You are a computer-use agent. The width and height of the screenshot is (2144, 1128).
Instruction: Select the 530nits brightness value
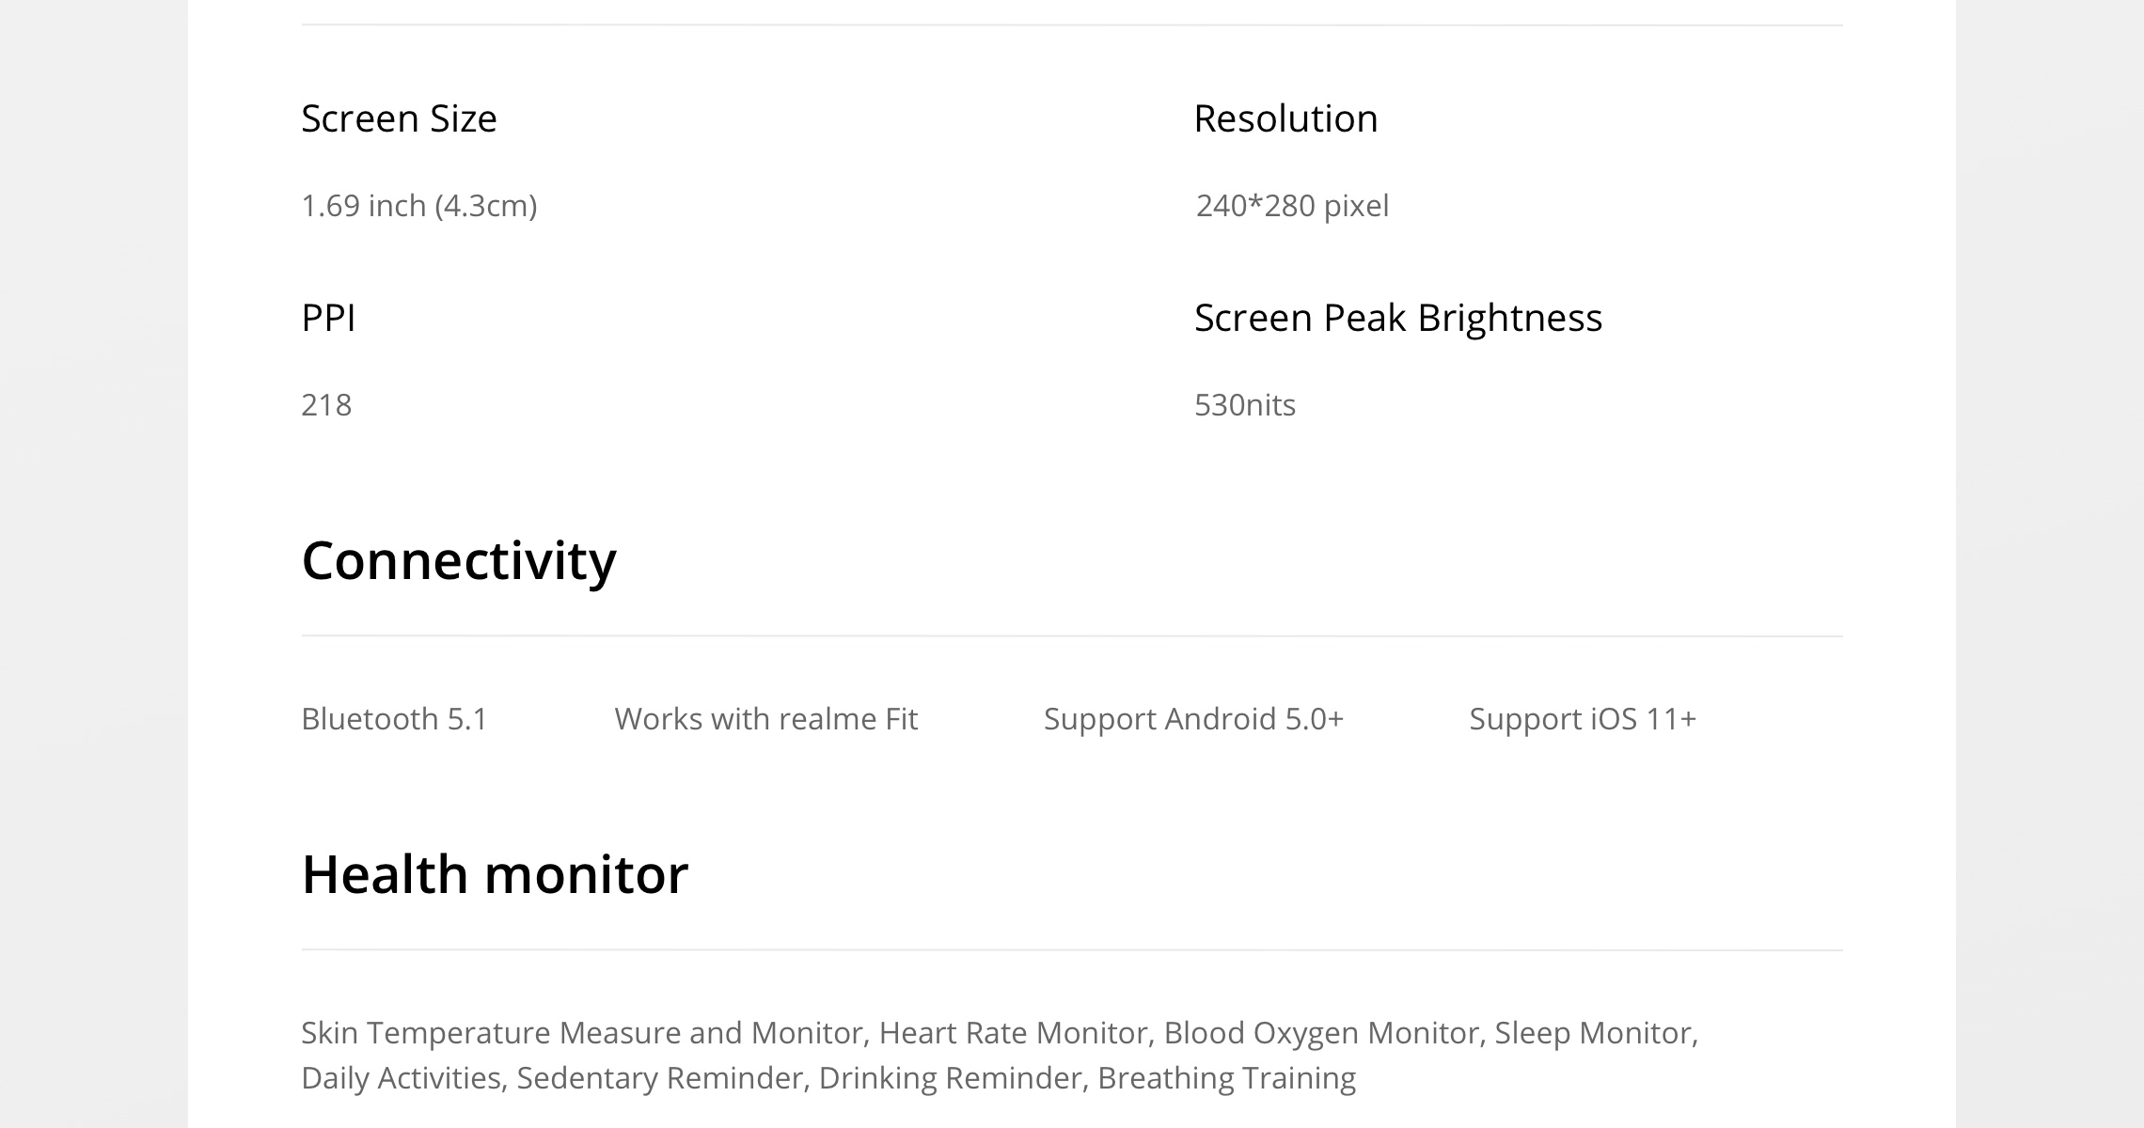point(1245,405)
